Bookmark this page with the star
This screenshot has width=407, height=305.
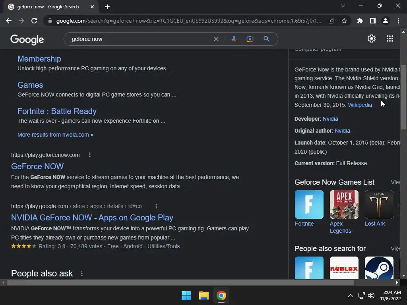click(344, 21)
